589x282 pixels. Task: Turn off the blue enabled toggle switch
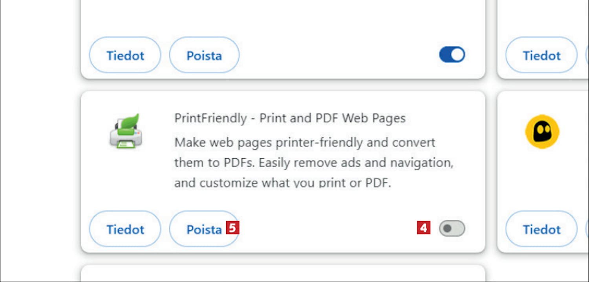tap(452, 55)
